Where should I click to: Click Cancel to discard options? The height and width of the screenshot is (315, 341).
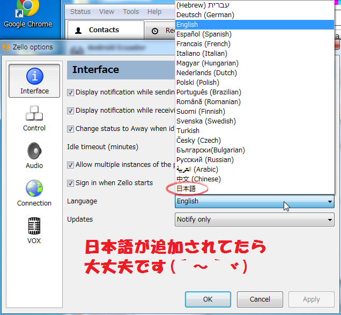click(260, 299)
